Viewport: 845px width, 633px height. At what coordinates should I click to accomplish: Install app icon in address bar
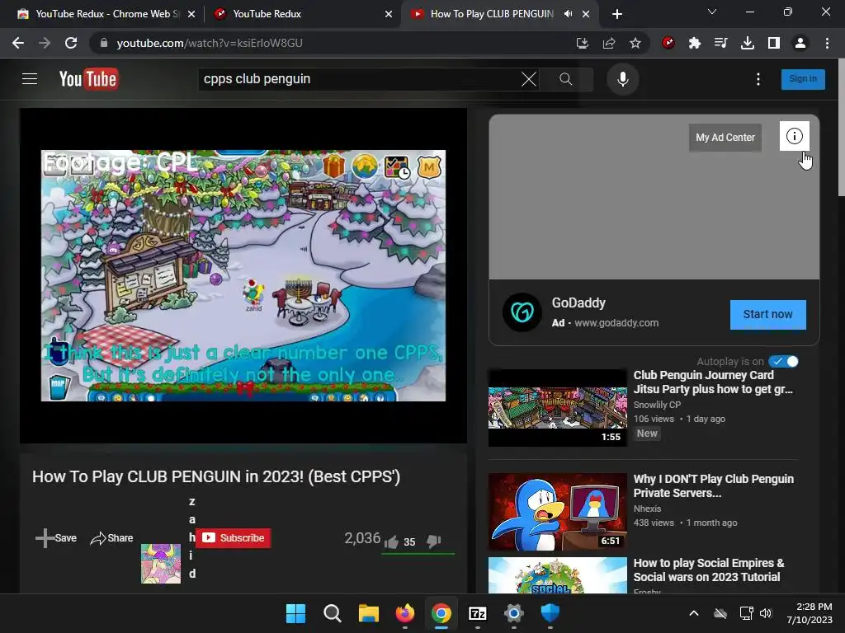coord(582,43)
